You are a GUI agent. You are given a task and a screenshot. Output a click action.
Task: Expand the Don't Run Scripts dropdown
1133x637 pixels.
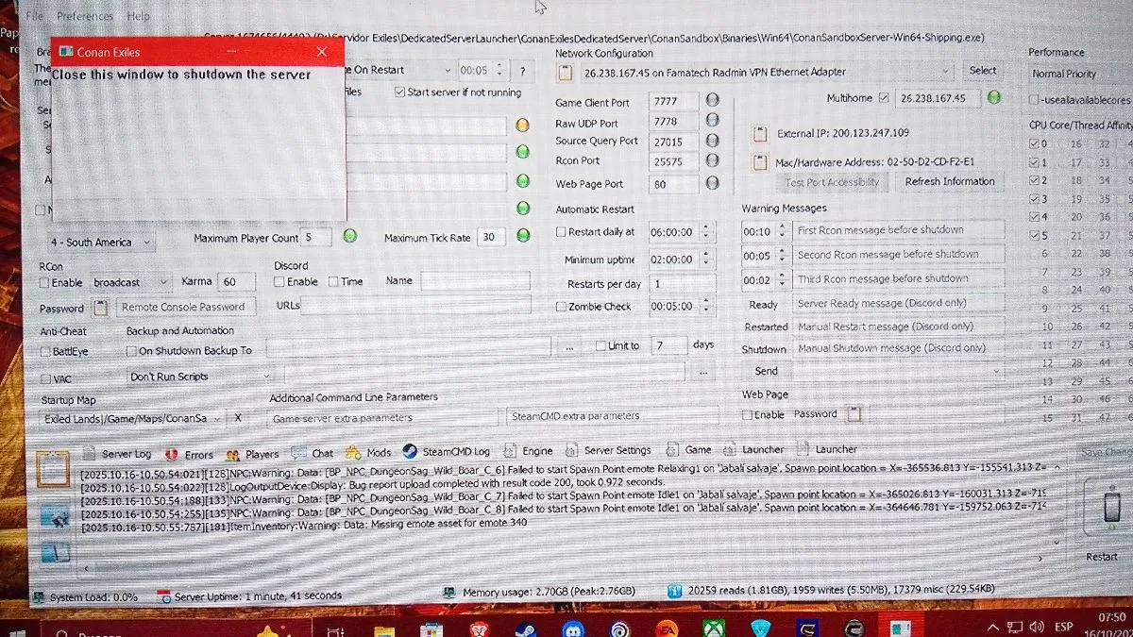pos(200,377)
